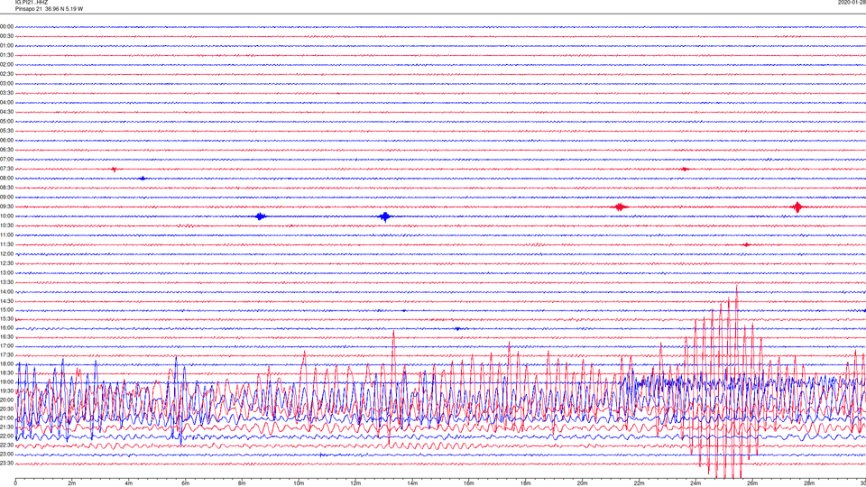Select the "07:00" row label
Image resolution: width=866 pixels, height=487 pixels.
coord(6,160)
